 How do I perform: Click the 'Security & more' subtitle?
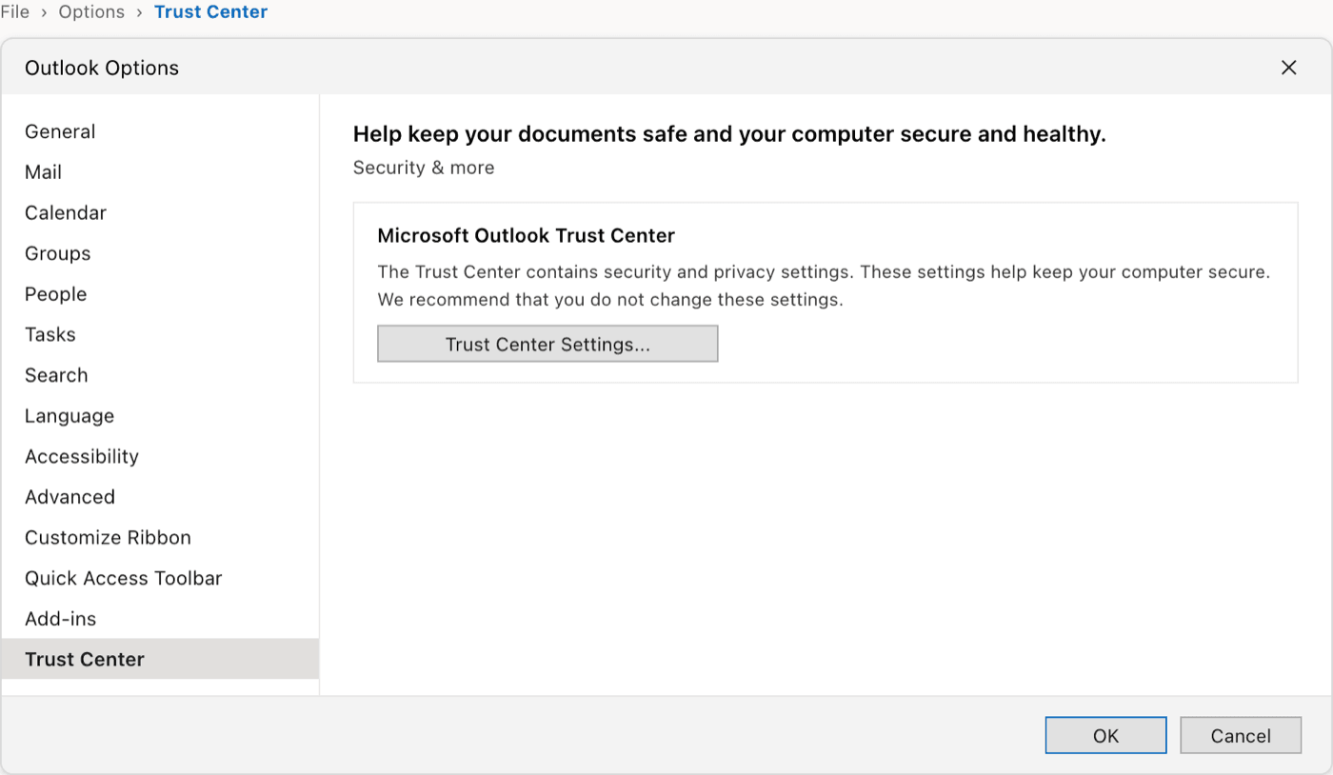pos(424,168)
